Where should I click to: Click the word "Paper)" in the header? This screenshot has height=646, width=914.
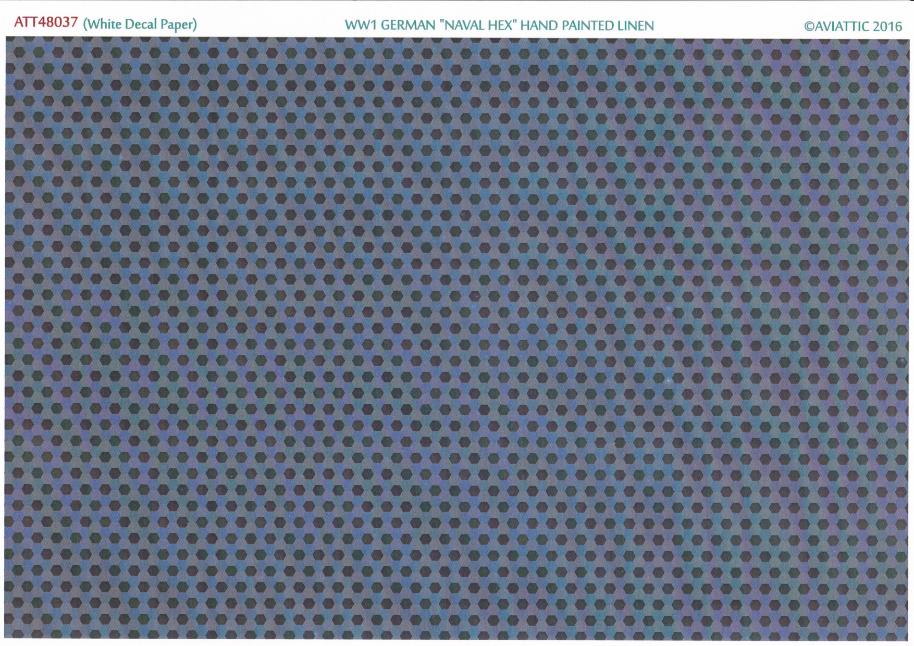pyautogui.click(x=178, y=25)
